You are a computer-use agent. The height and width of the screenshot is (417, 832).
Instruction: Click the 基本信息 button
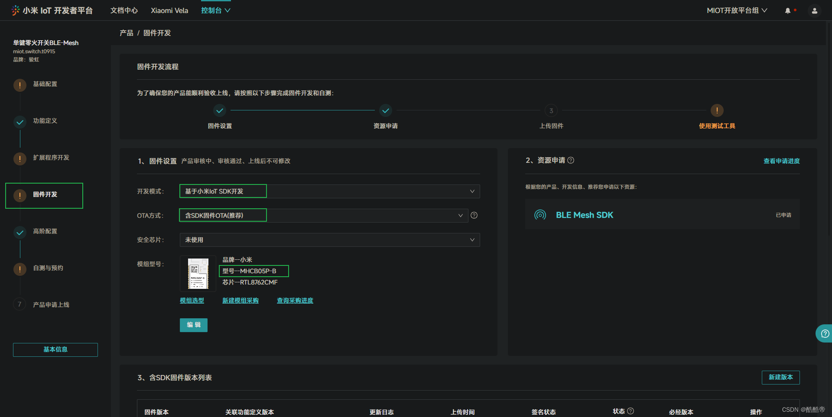(x=55, y=350)
